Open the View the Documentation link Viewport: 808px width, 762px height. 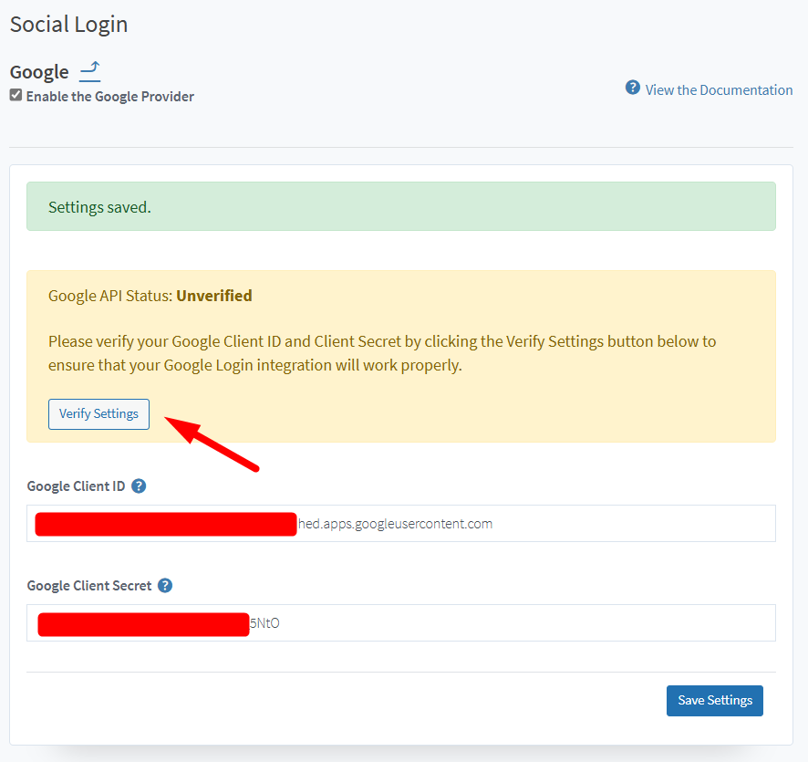pos(719,89)
